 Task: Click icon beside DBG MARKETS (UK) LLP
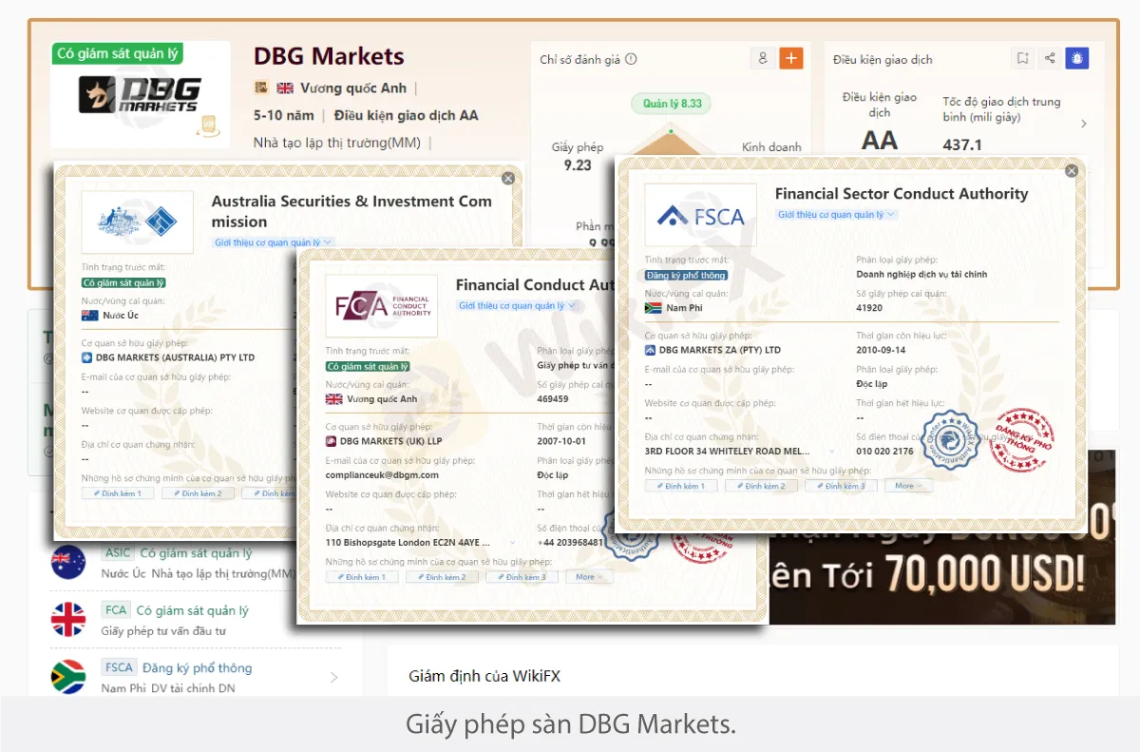[x=331, y=441]
